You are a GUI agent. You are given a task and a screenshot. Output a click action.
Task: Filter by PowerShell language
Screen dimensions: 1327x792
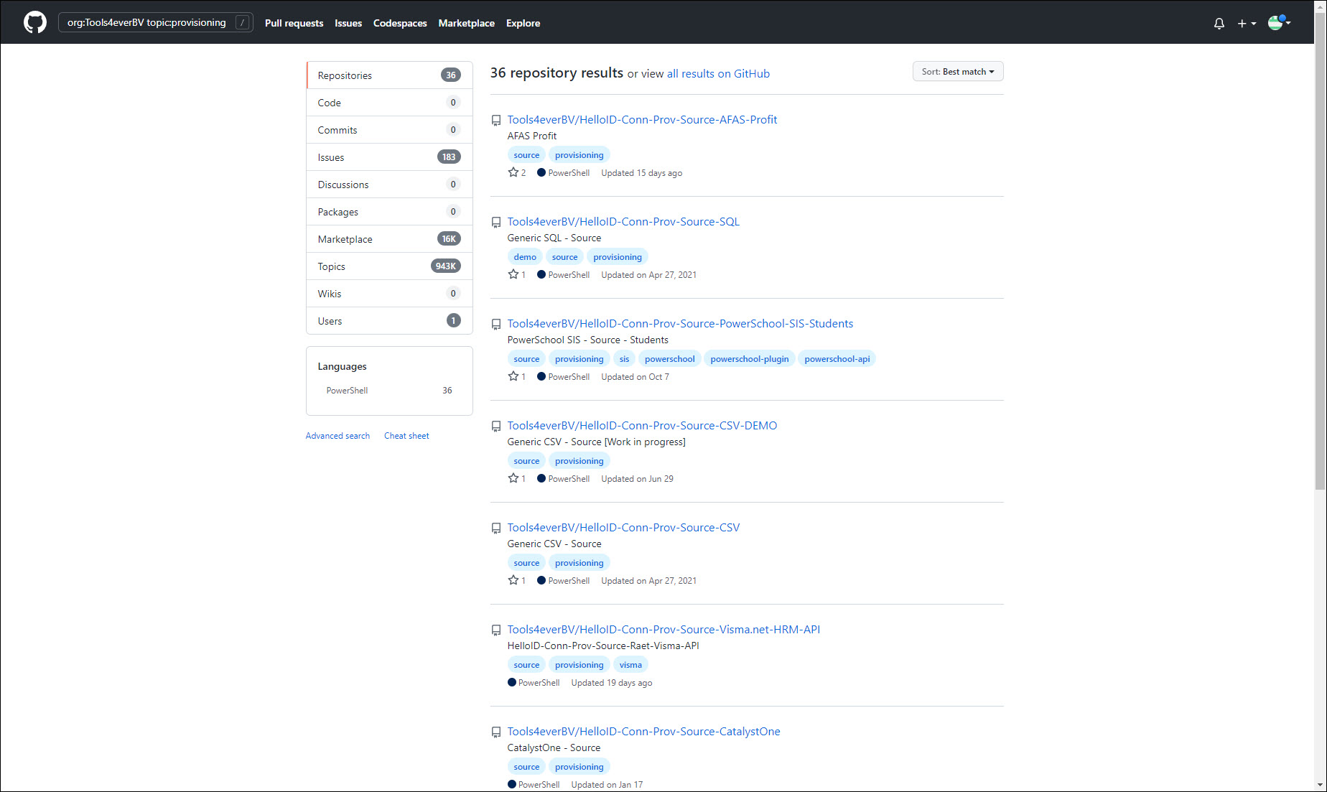389,391
